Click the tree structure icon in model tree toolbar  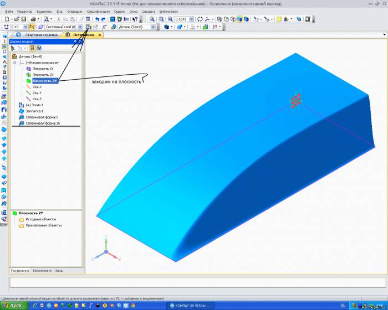click(13, 48)
